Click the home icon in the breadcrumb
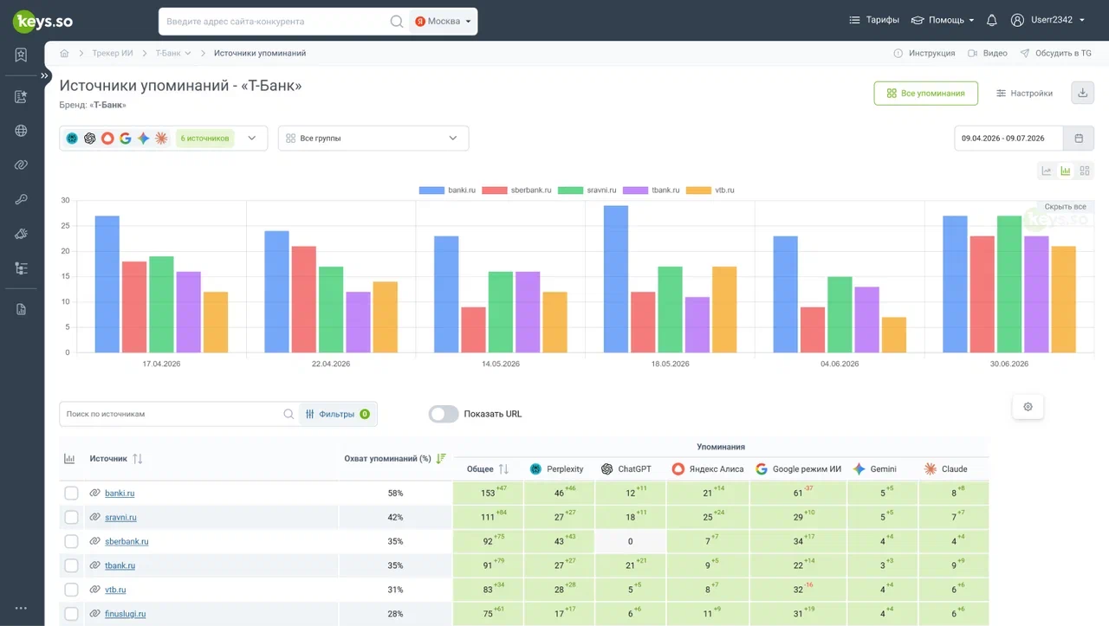The width and height of the screenshot is (1109, 626). coord(65,54)
